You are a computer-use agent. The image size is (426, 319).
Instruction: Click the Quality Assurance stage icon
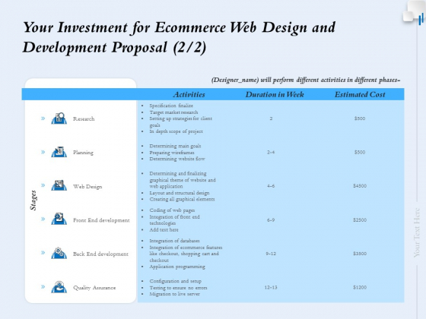coord(59,287)
